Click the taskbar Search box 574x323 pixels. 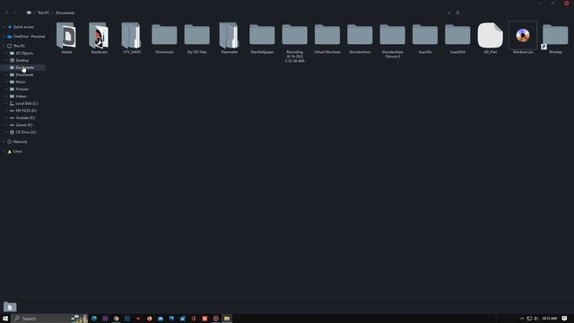[x=49, y=319]
